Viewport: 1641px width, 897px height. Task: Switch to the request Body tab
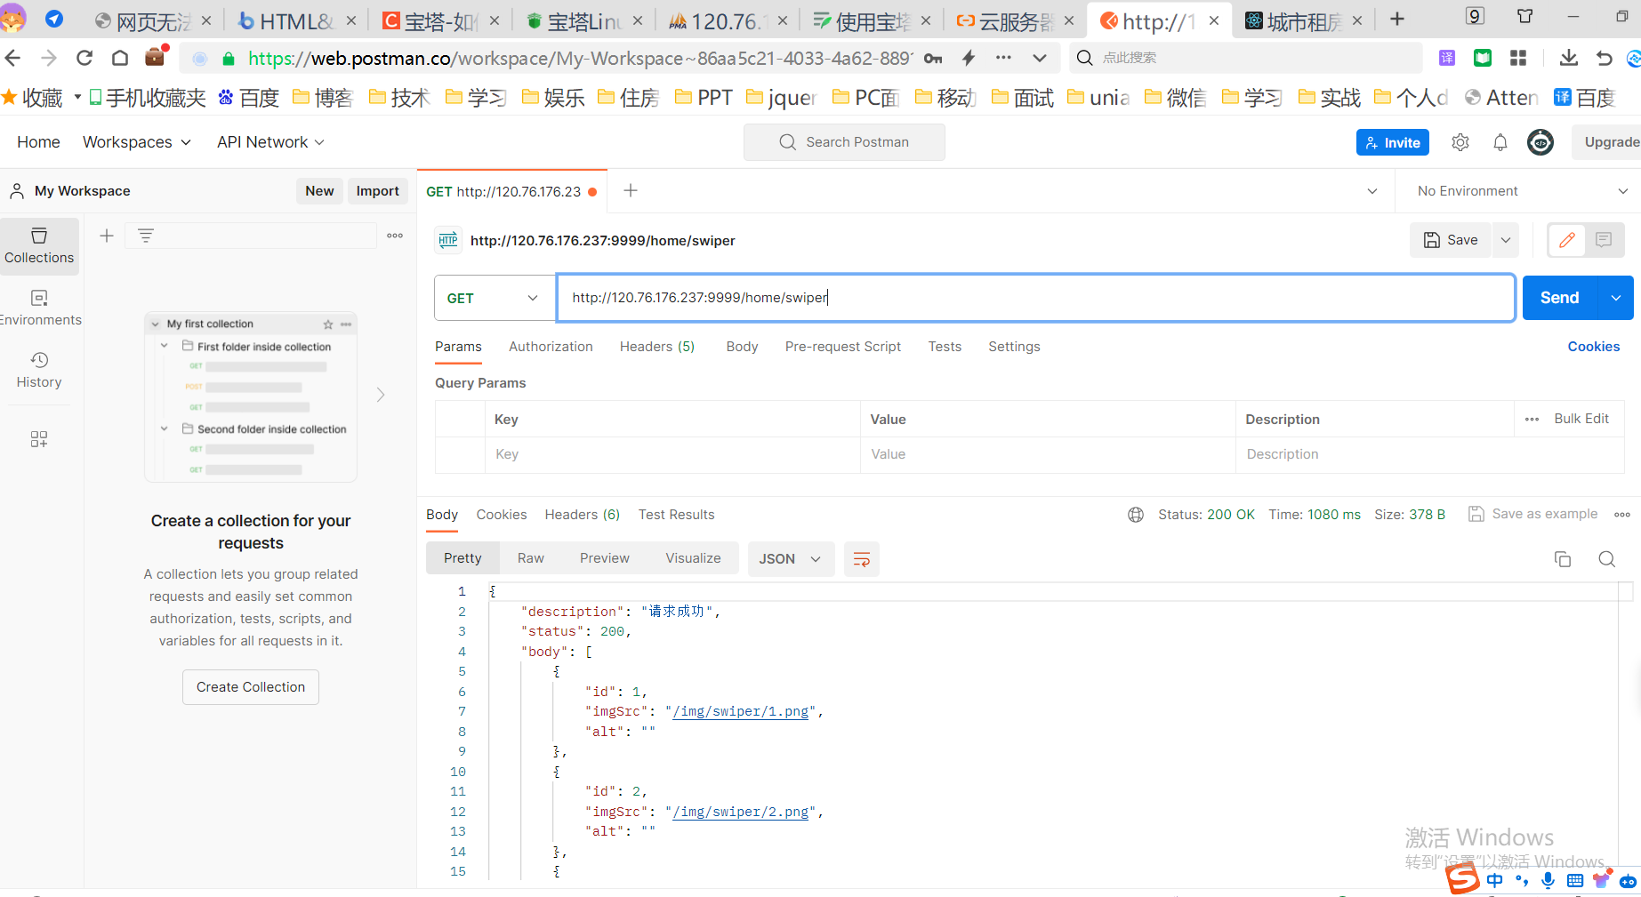[x=742, y=347]
